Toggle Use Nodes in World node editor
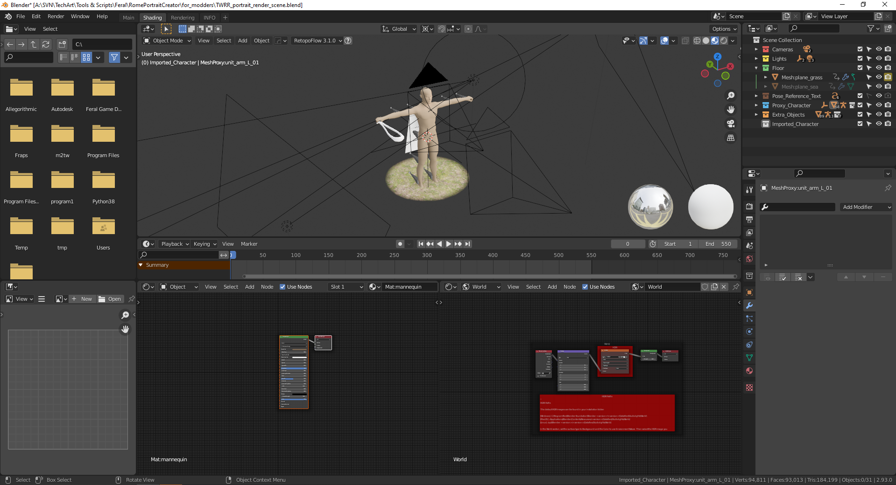 585,287
